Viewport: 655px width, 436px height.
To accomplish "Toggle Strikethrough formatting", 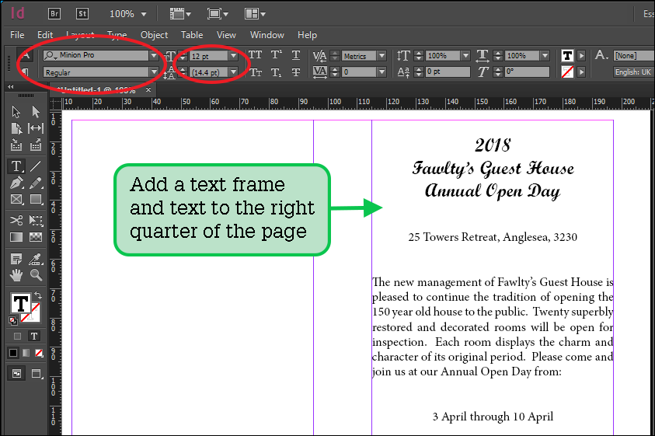I will 296,72.
